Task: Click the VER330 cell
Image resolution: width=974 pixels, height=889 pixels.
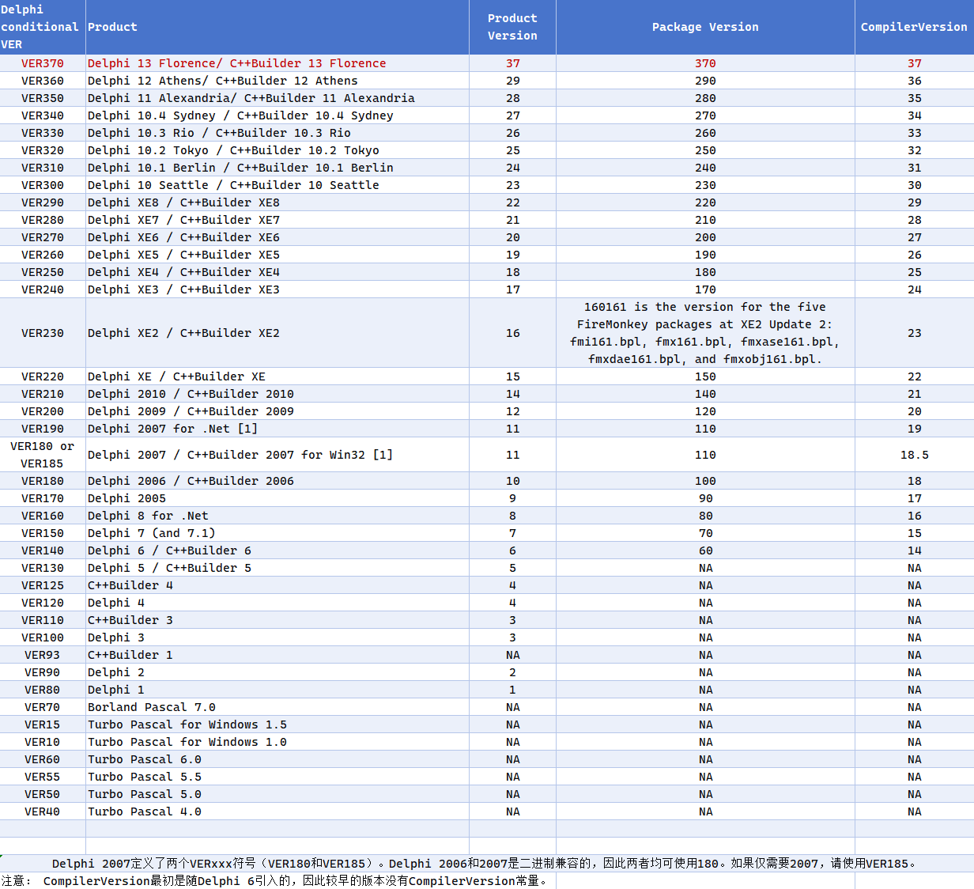Action: tap(43, 133)
